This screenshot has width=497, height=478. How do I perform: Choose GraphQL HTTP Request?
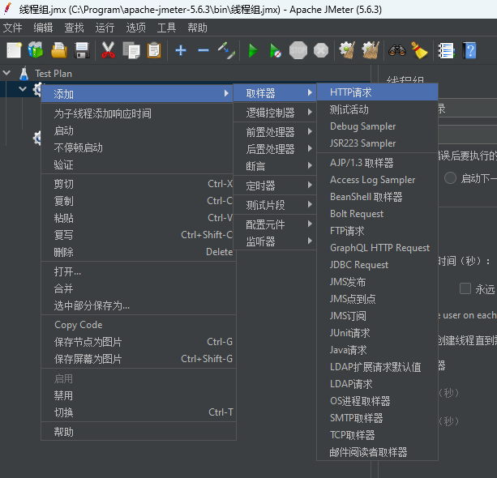coord(377,248)
